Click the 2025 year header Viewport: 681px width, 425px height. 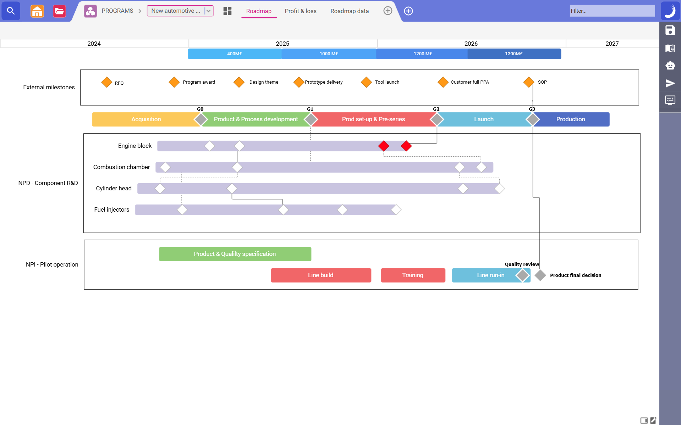coord(282,44)
